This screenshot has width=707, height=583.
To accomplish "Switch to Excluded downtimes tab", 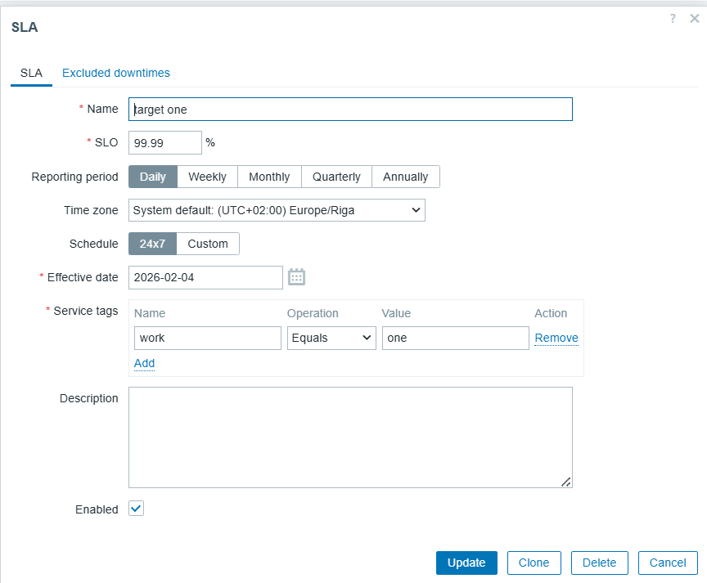I will click(x=116, y=73).
